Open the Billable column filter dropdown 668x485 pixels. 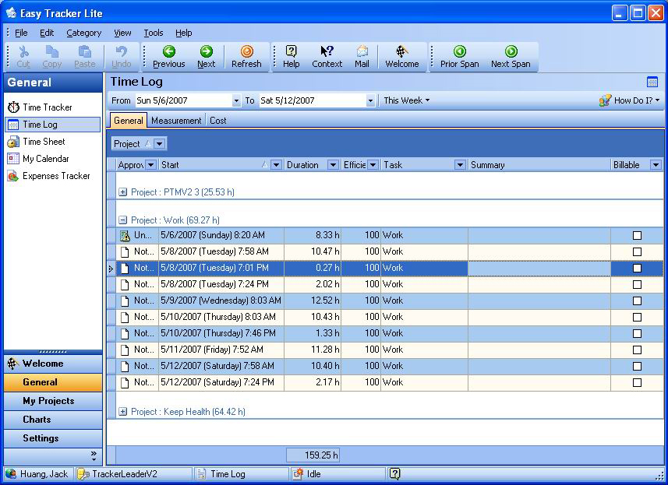pyautogui.click(x=656, y=165)
